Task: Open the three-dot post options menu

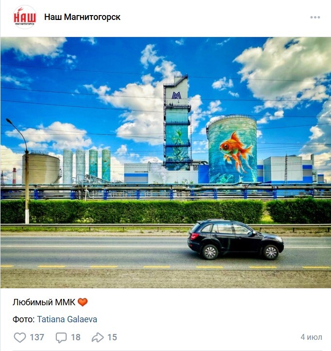Action: pyautogui.click(x=315, y=17)
